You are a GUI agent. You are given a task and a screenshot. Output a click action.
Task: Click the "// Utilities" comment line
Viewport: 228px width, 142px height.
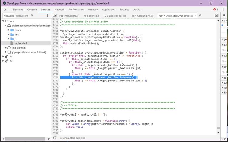[x=69, y=105]
